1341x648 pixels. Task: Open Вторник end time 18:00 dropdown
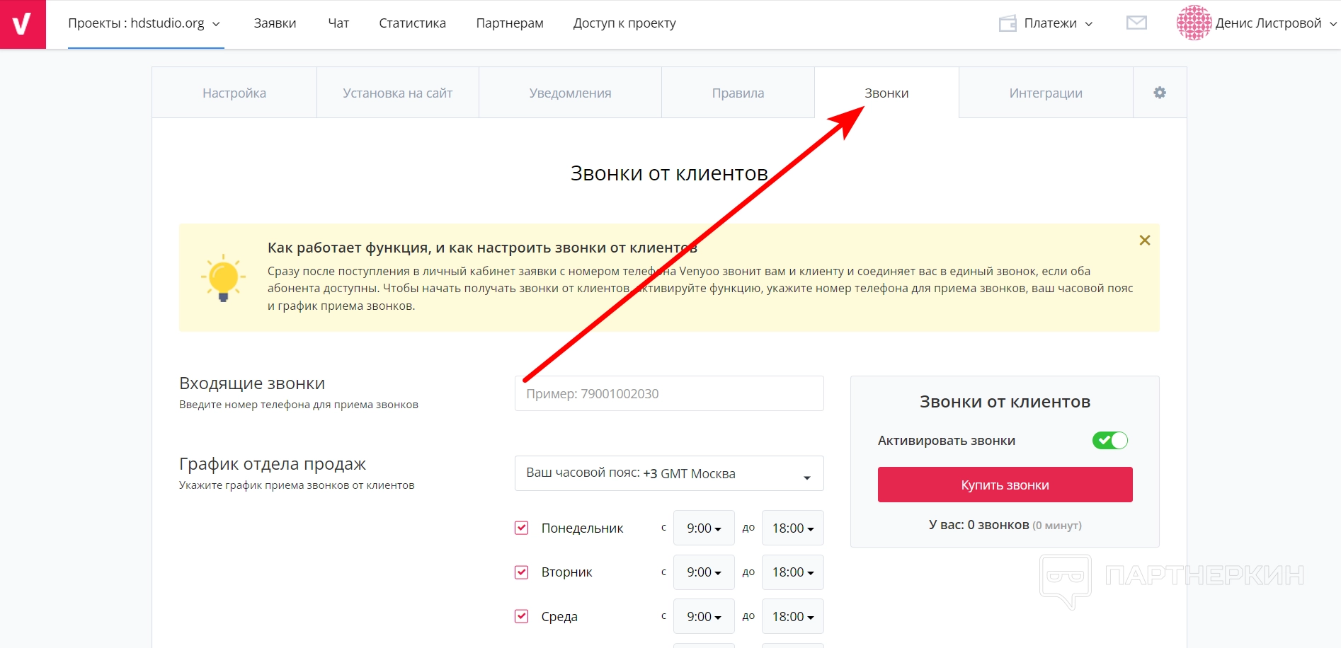pos(792,572)
